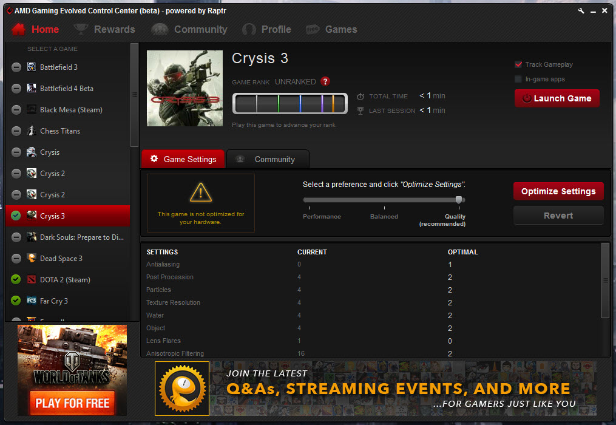This screenshot has width=616, height=425.
Task: Click the Dead Space 3 game icon
Action: tap(32, 258)
